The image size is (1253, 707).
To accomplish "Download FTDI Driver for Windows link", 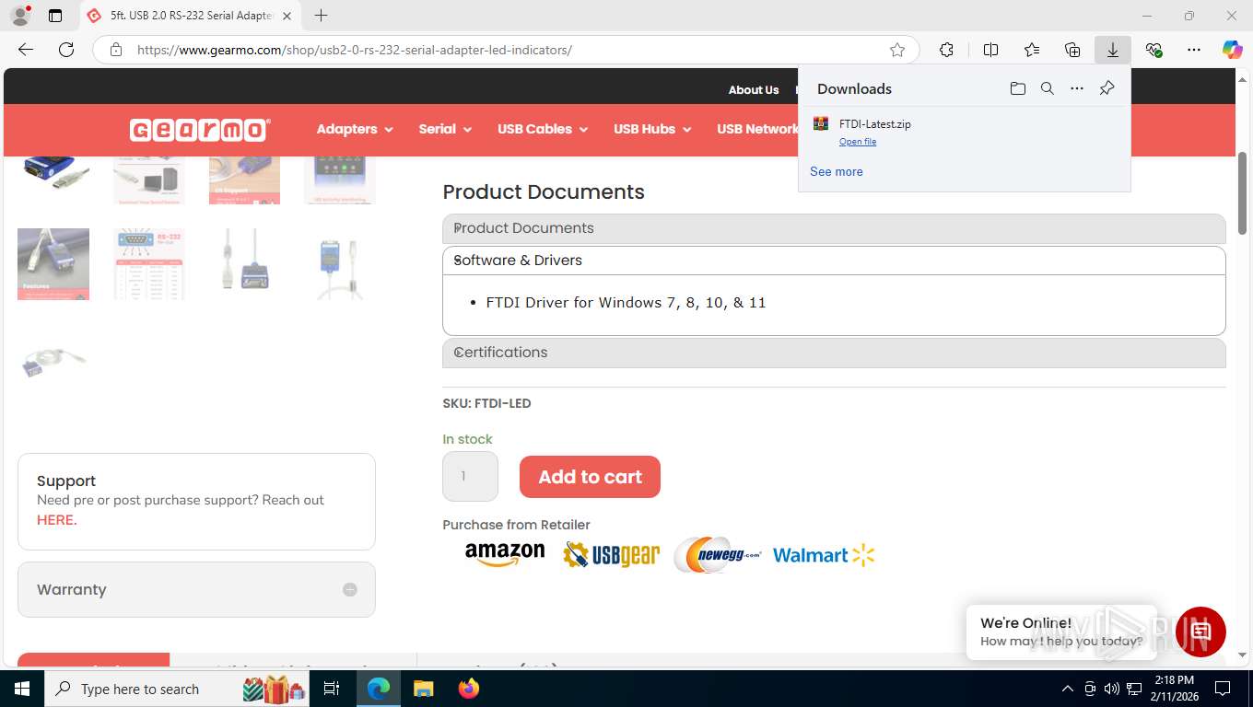I will click(x=626, y=302).
